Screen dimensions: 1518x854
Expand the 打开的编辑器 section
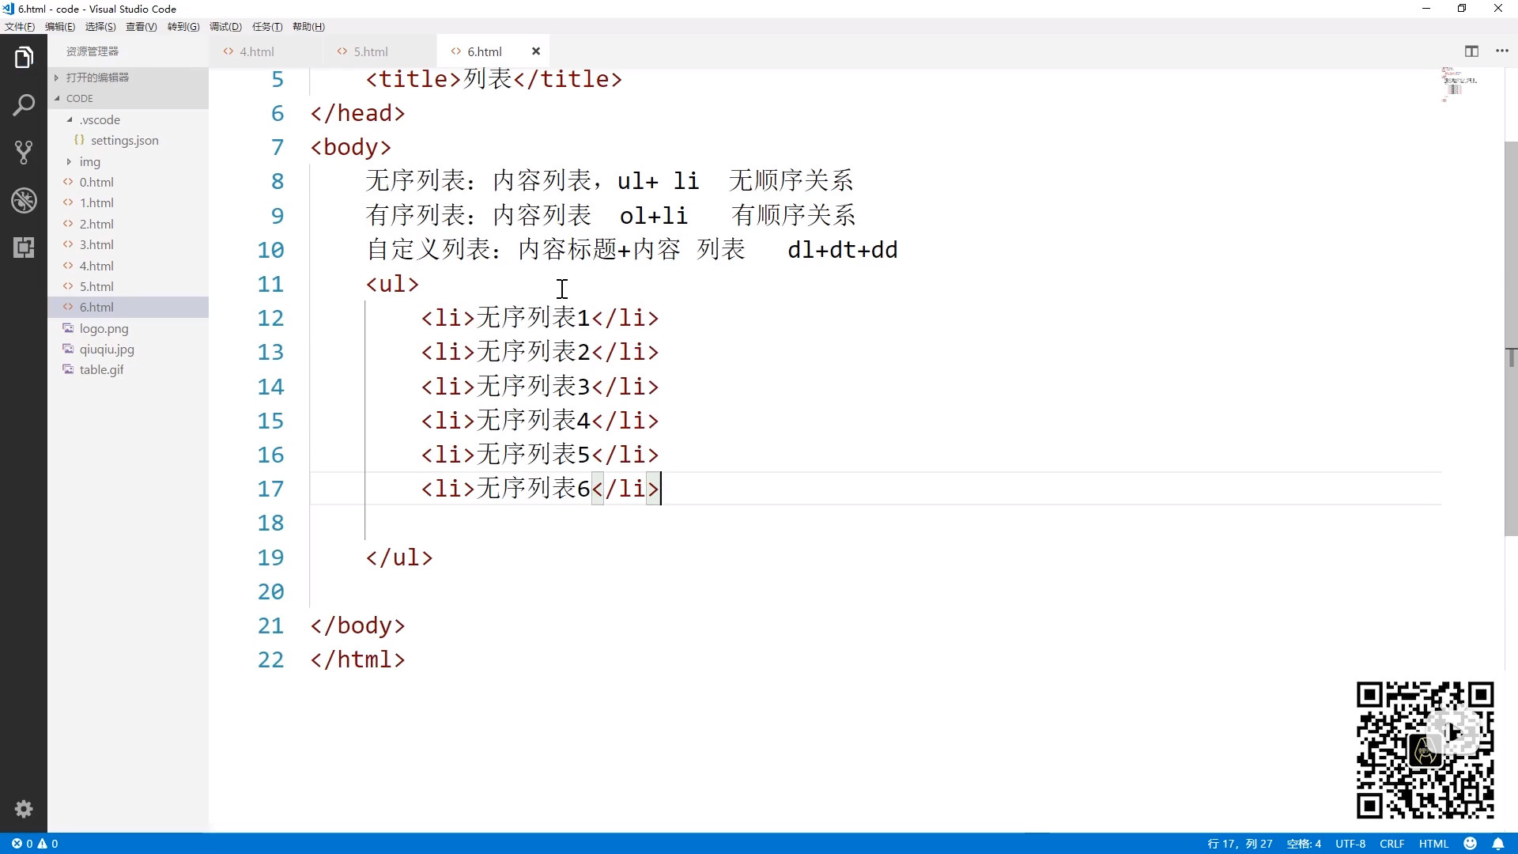[97, 77]
